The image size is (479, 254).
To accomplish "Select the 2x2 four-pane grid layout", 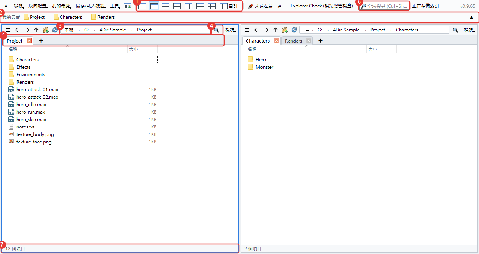I will [200, 6].
